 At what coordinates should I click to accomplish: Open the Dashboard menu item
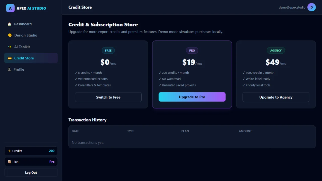click(x=31, y=24)
